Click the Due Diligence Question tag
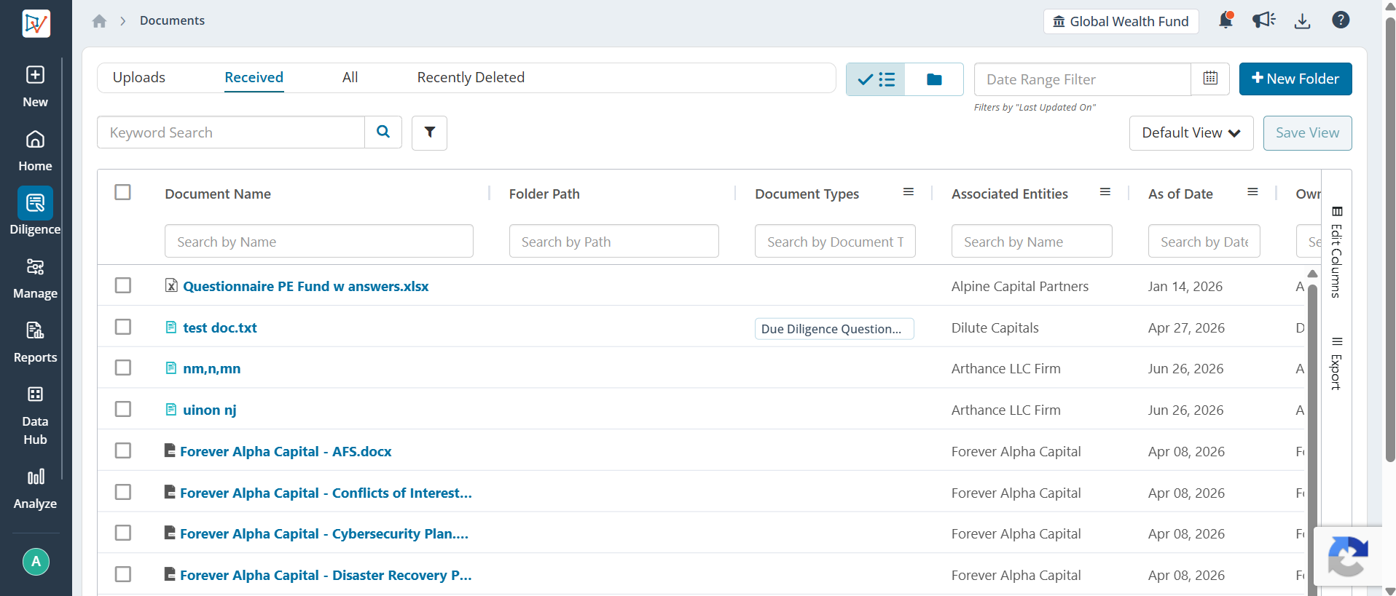The width and height of the screenshot is (1396, 596). tap(834, 329)
